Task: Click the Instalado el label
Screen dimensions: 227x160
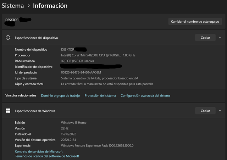Action: 23,134
